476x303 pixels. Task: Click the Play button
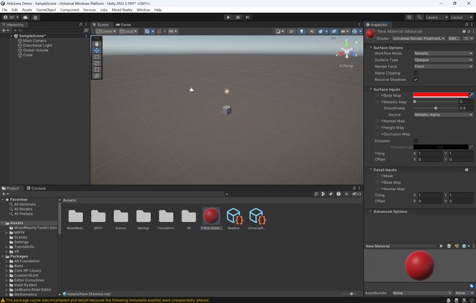(228, 17)
